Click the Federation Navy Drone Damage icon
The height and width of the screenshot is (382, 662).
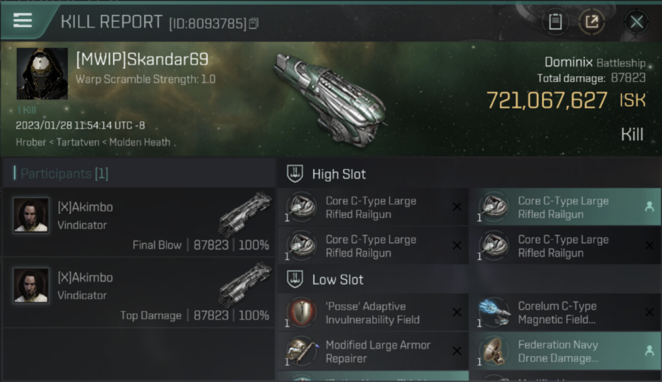(494, 351)
